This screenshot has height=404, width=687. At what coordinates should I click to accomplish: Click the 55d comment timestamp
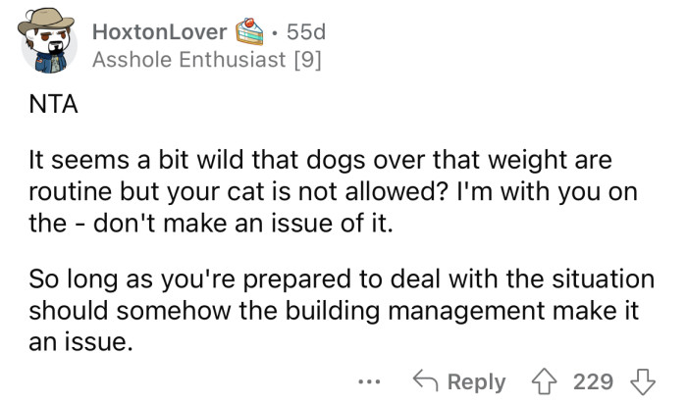tap(306, 32)
